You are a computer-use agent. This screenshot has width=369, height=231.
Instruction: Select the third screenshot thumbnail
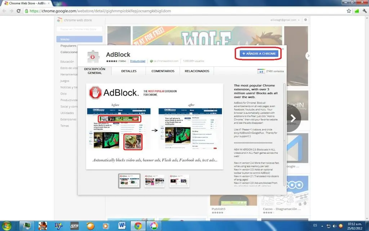click(x=179, y=181)
